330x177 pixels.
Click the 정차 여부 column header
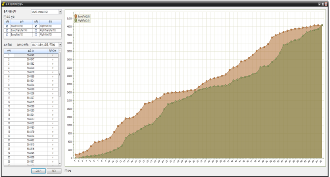53,51
